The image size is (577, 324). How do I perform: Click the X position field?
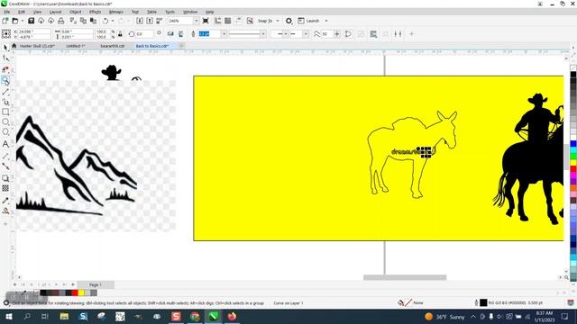pyautogui.click(x=34, y=32)
